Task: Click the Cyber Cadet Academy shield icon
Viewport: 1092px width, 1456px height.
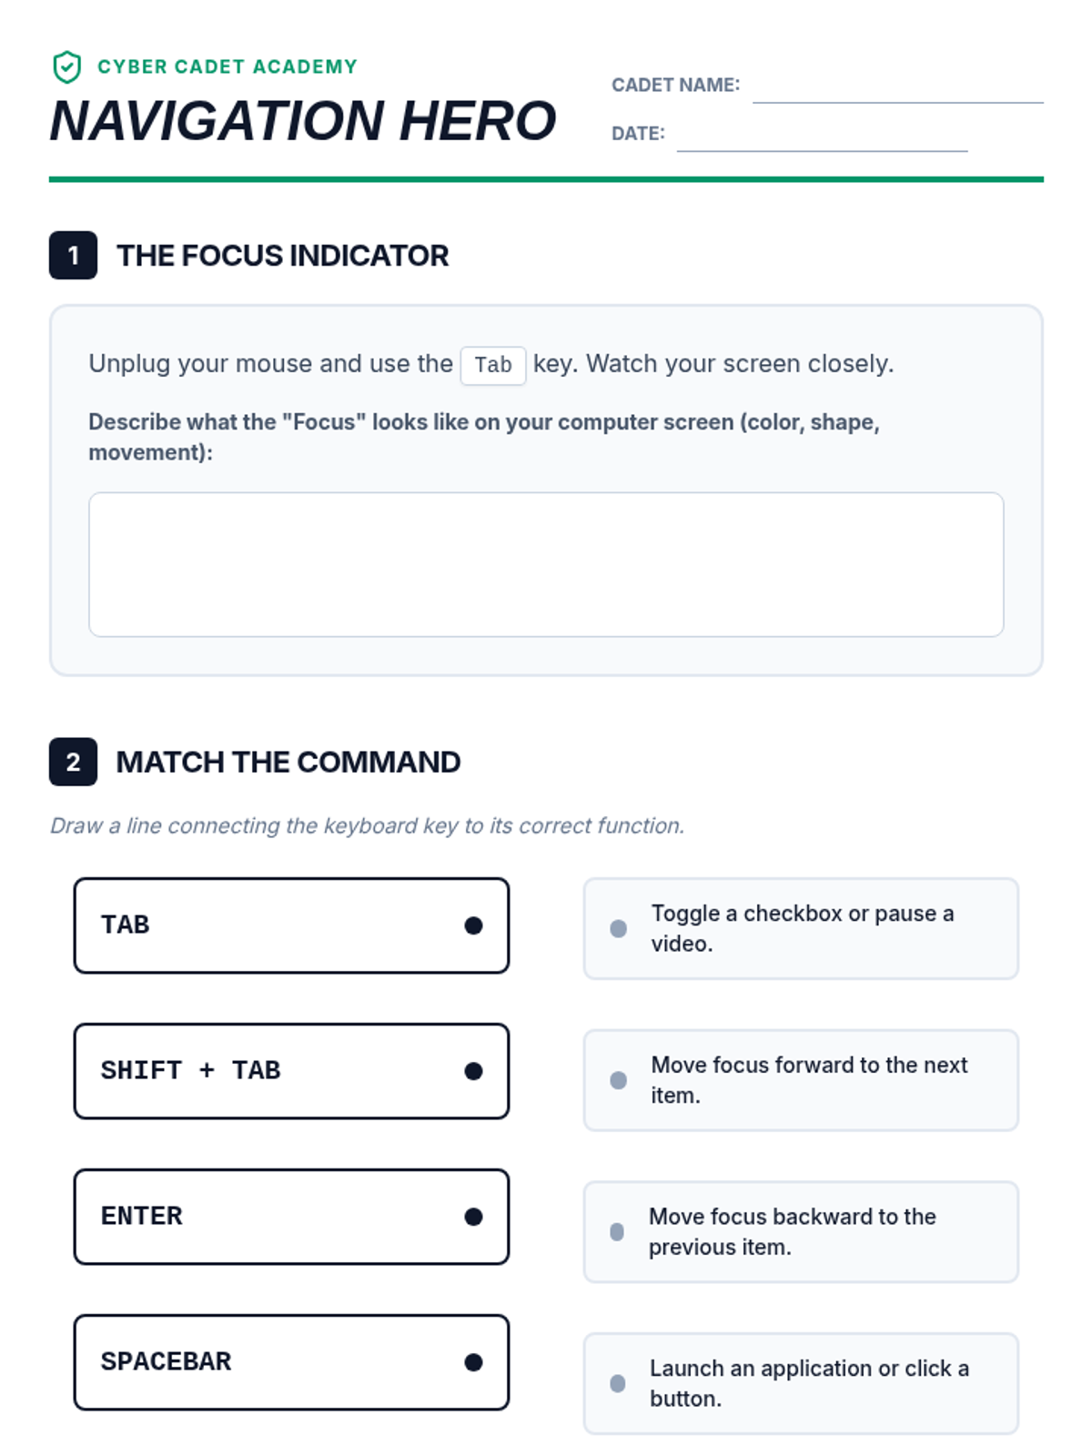Action: pos(66,67)
